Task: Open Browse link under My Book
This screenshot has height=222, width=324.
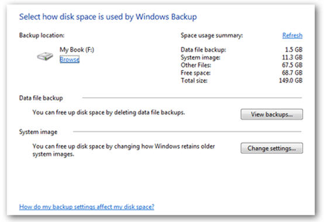Action: pyautogui.click(x=70, y=60)
